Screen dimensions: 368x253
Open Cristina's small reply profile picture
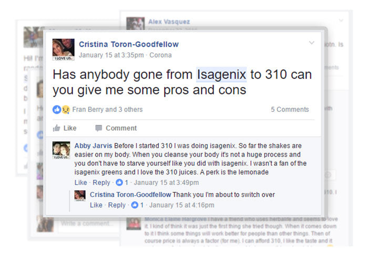coord(80,196)
